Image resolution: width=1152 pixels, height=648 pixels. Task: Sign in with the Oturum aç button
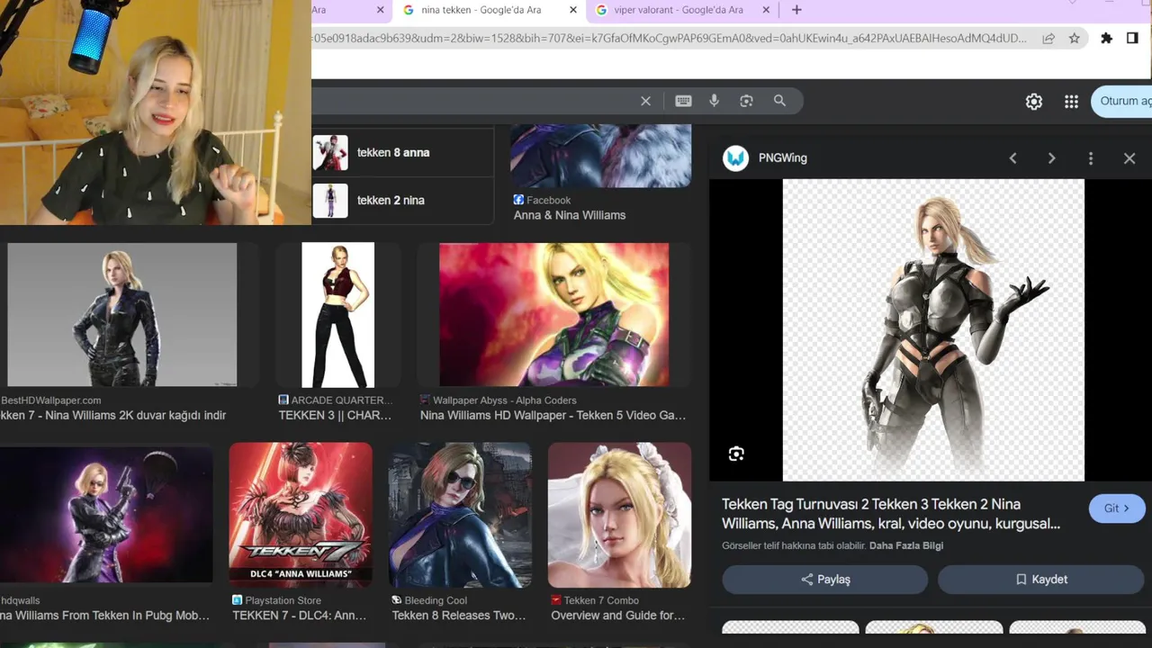(1121, 101)
